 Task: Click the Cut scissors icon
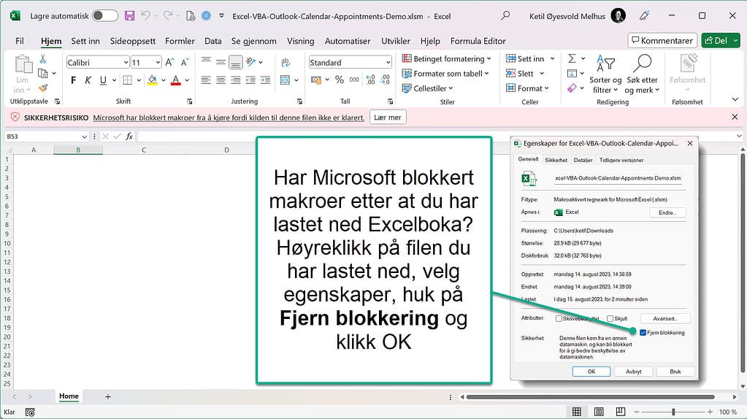click(43, 58)
